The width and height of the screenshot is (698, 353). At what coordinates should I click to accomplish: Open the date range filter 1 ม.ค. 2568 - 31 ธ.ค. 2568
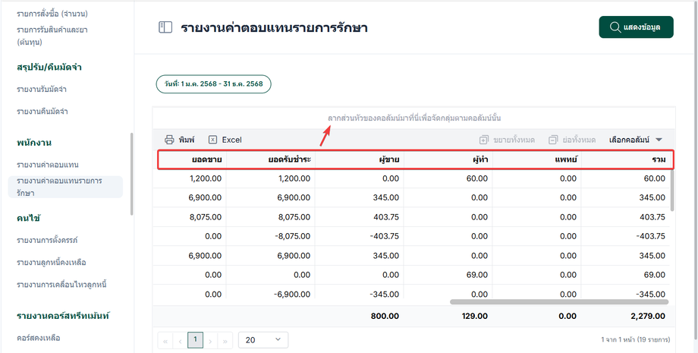(x=214, y=84)
